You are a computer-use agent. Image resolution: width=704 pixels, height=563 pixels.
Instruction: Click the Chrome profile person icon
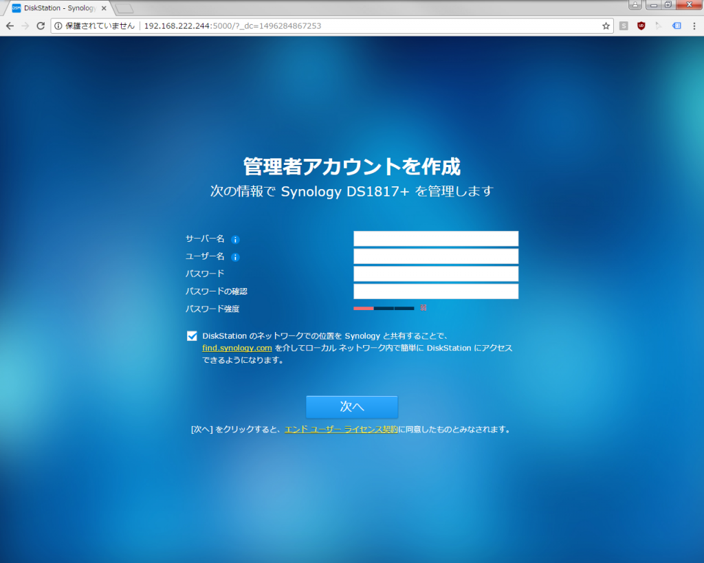635,5
